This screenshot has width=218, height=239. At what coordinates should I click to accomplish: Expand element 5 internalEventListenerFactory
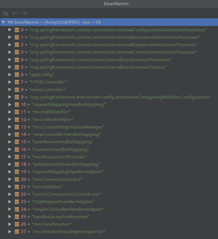[10, 67]
